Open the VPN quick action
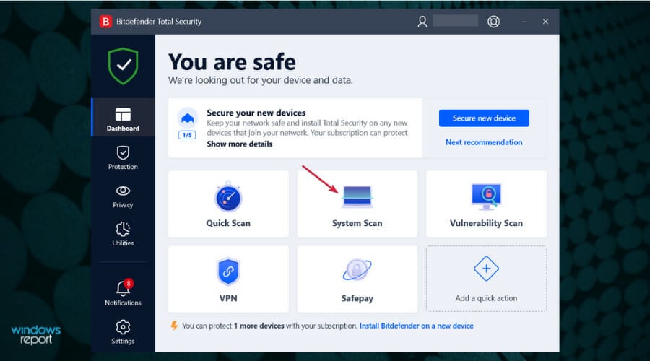 click(x=228, y=279)
